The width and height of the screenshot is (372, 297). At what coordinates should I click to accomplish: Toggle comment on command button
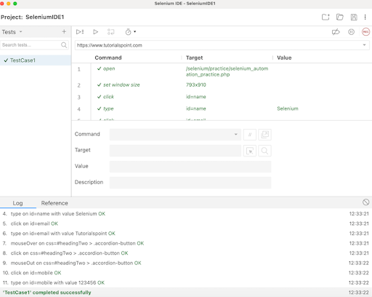point(250,135)
